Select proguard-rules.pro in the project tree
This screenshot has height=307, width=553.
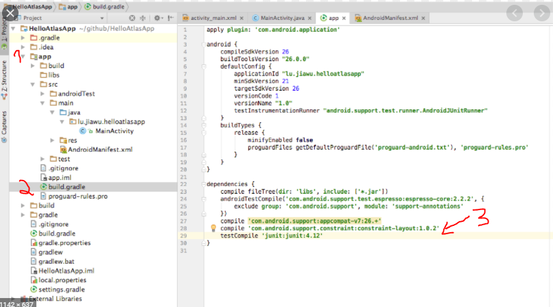(78, 196)
